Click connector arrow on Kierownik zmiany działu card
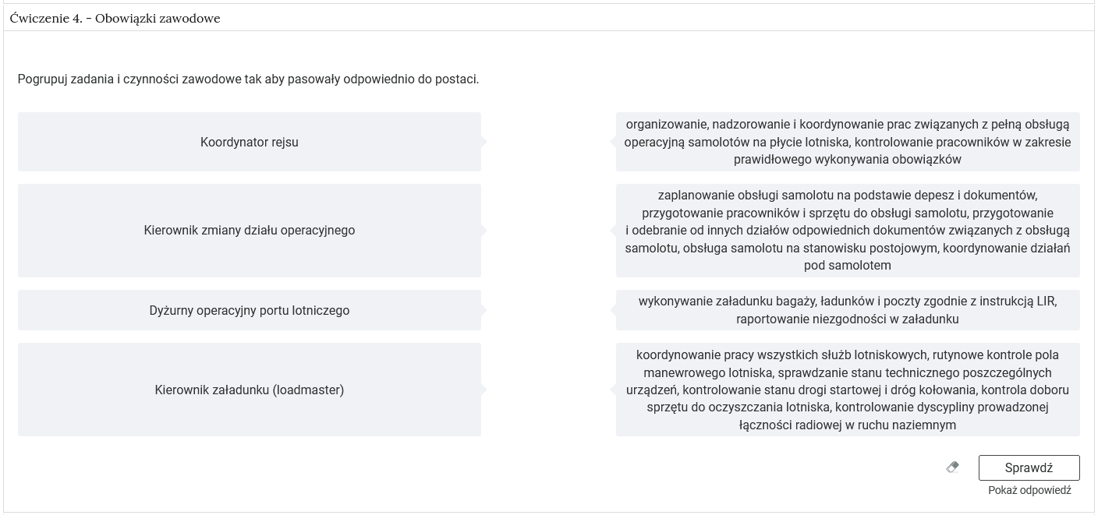Screen dimensions: 1098x515 pos(483,231)
